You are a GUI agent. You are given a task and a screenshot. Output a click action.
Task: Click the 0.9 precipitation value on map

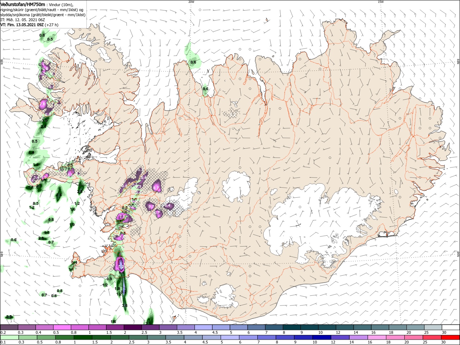click(x=110, y=279)
